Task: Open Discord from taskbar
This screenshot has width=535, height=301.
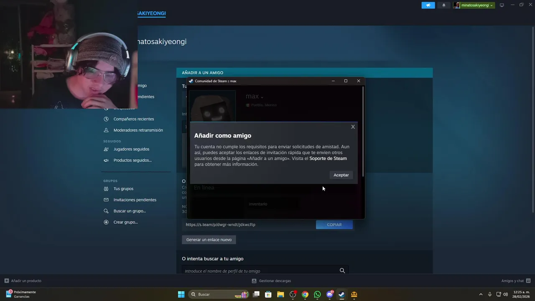Action: tap(329, 294)
